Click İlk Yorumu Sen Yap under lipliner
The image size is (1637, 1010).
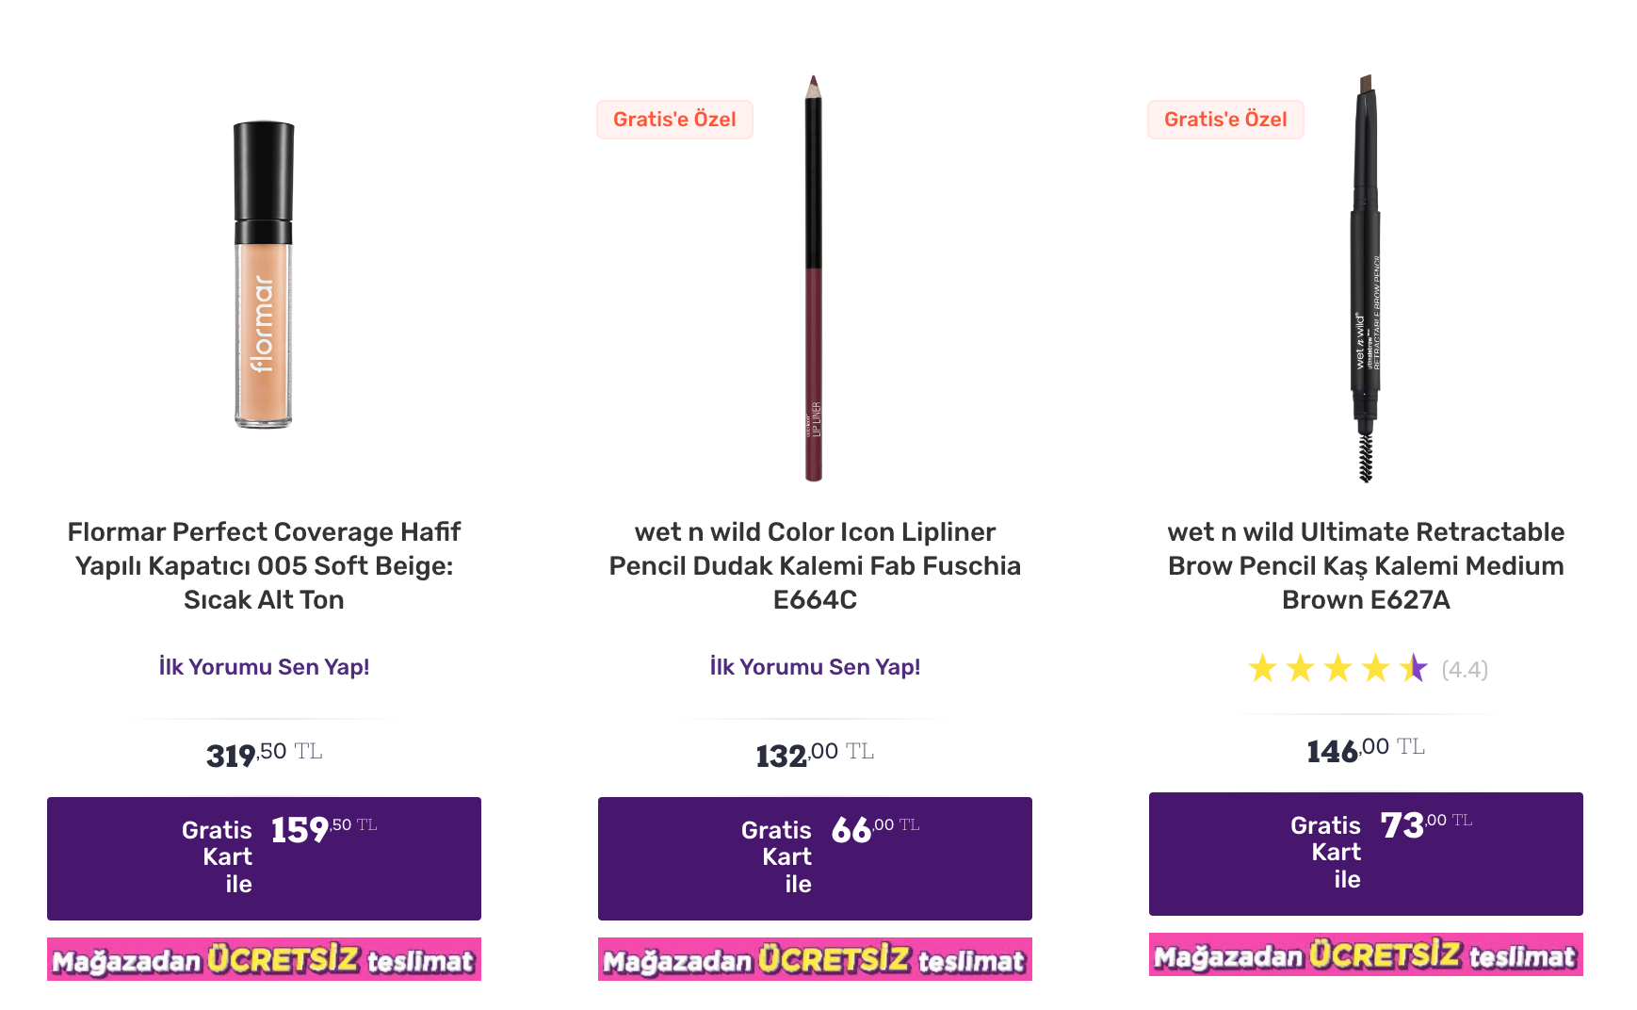tap(815, 667)
